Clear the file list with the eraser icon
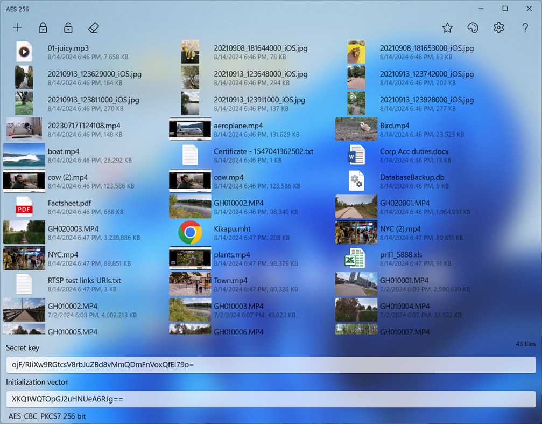542x424 pixels. [x=94, y=27]
